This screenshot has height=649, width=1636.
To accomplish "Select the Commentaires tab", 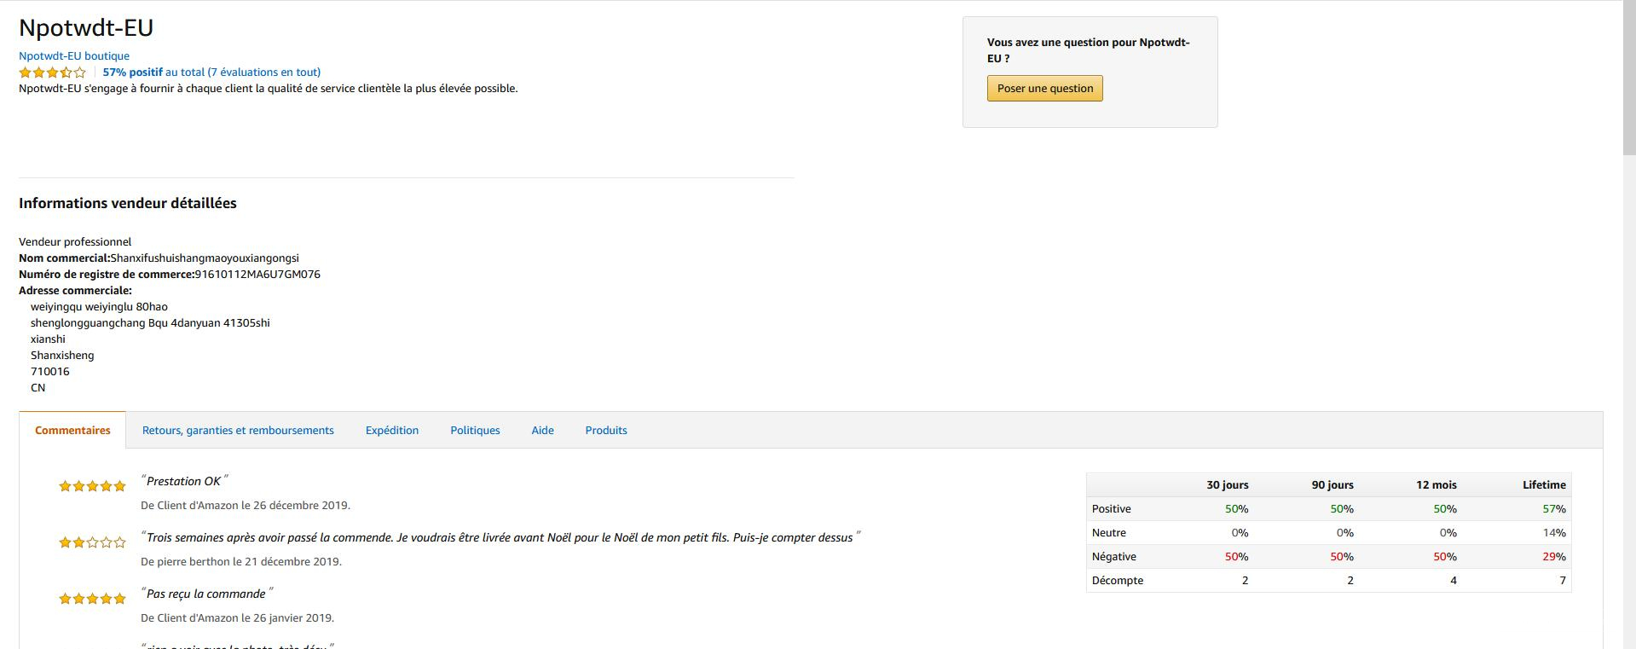I will tap(72, 431).
